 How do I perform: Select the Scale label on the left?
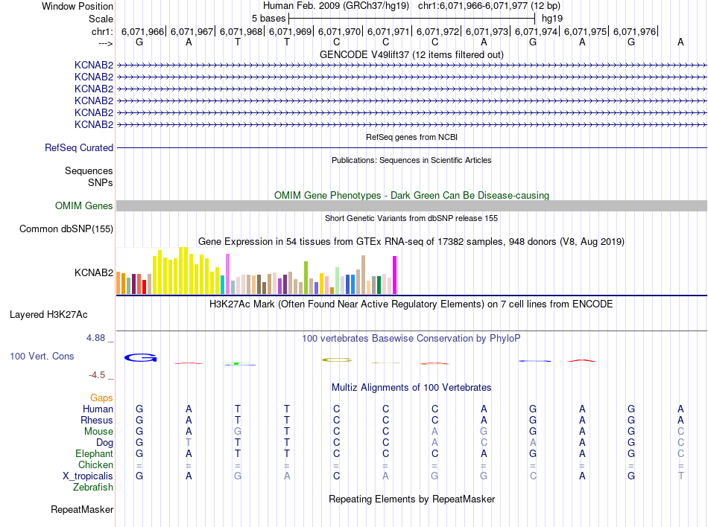[101, 19]
